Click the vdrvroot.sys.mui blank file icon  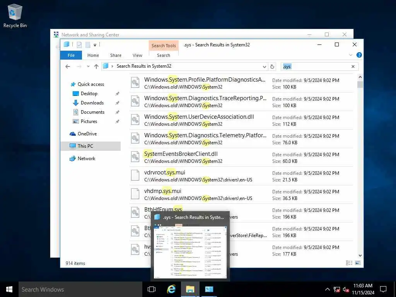(135, 176)
